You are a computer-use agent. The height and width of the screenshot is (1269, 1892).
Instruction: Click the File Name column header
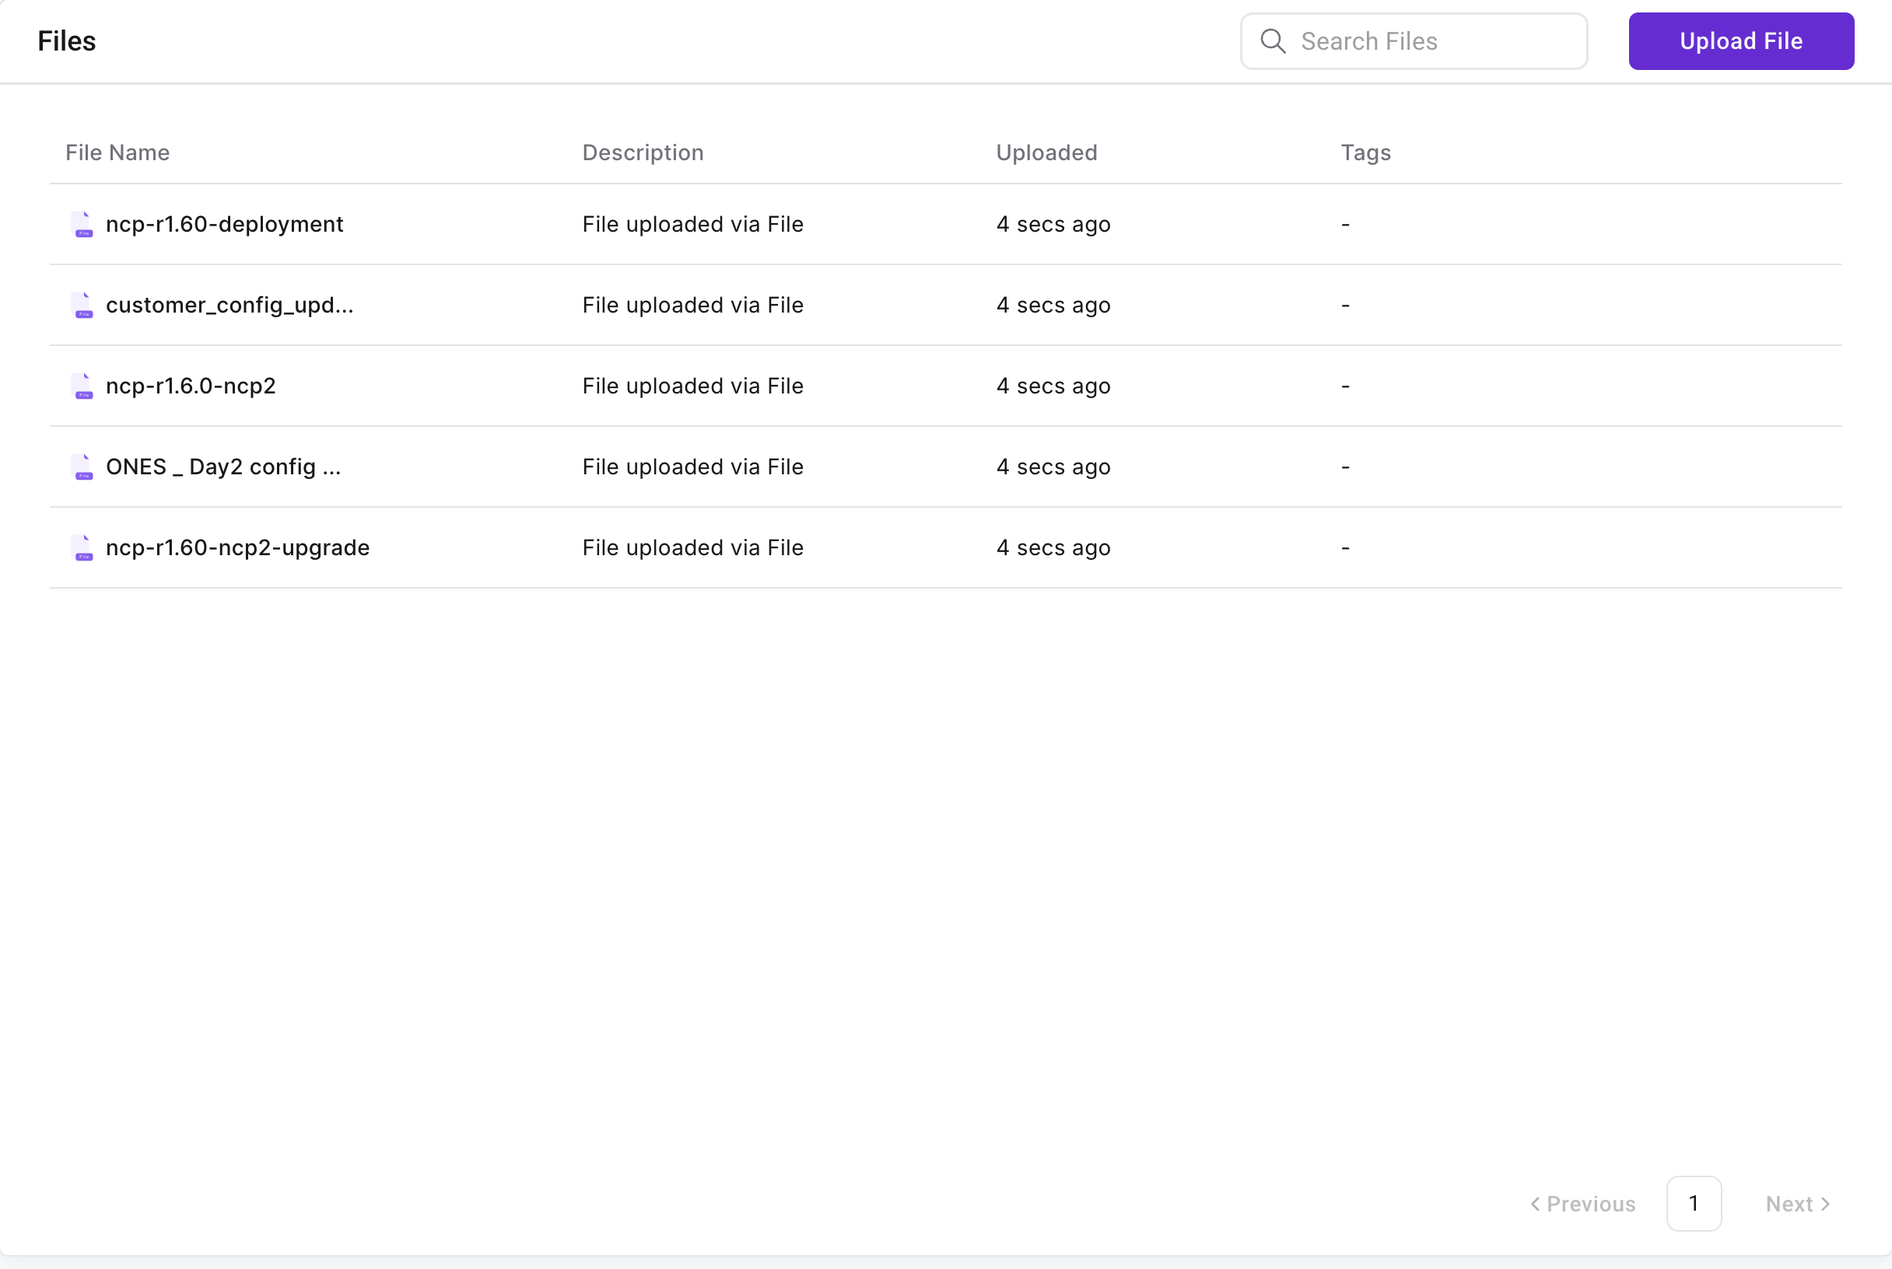(x=117, y=153)
